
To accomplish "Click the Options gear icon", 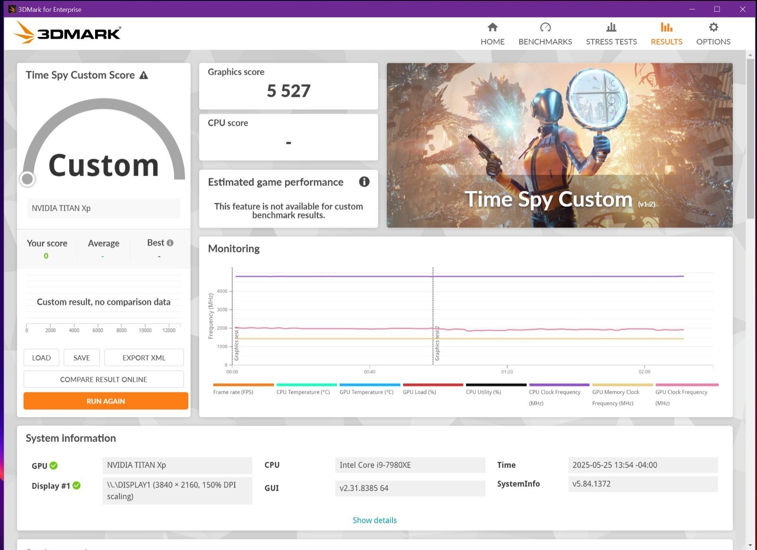I will pyautogui.click(x=713, y=27).
